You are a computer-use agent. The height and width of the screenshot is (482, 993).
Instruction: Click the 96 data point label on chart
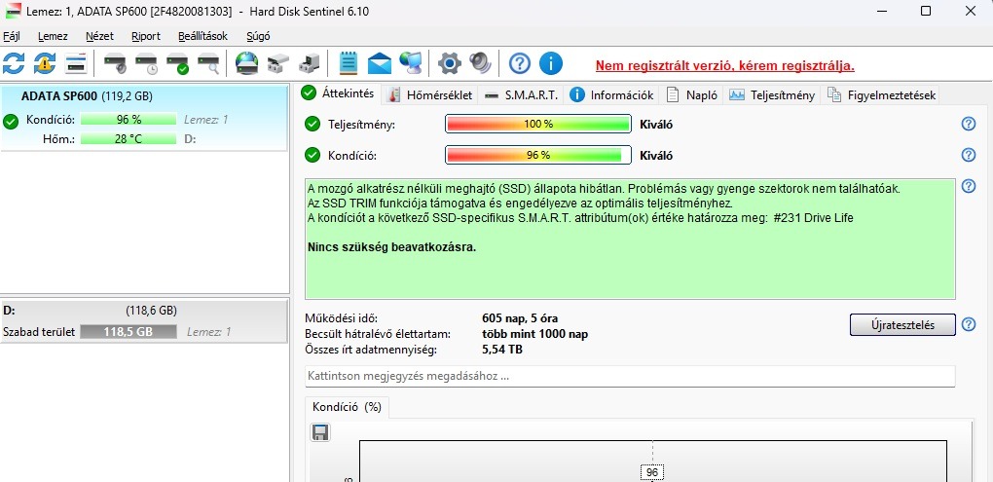click(x=652, y=472)
